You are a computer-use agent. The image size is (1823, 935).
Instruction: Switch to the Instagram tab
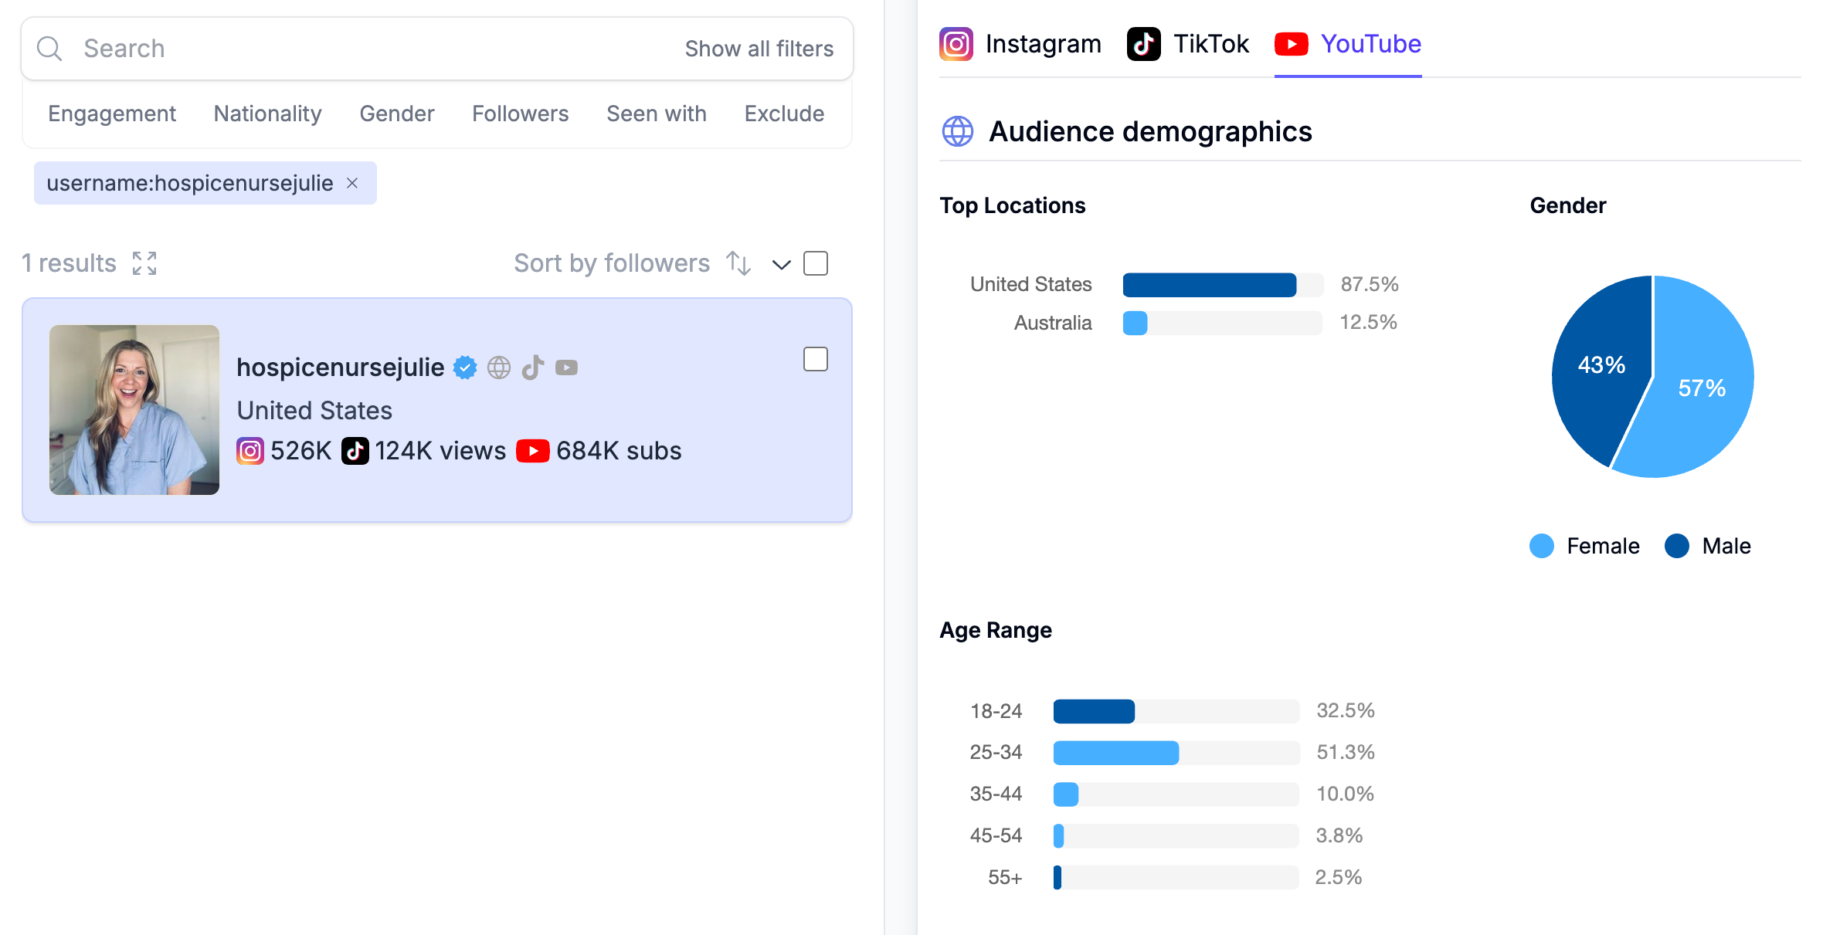(1020, 44)
